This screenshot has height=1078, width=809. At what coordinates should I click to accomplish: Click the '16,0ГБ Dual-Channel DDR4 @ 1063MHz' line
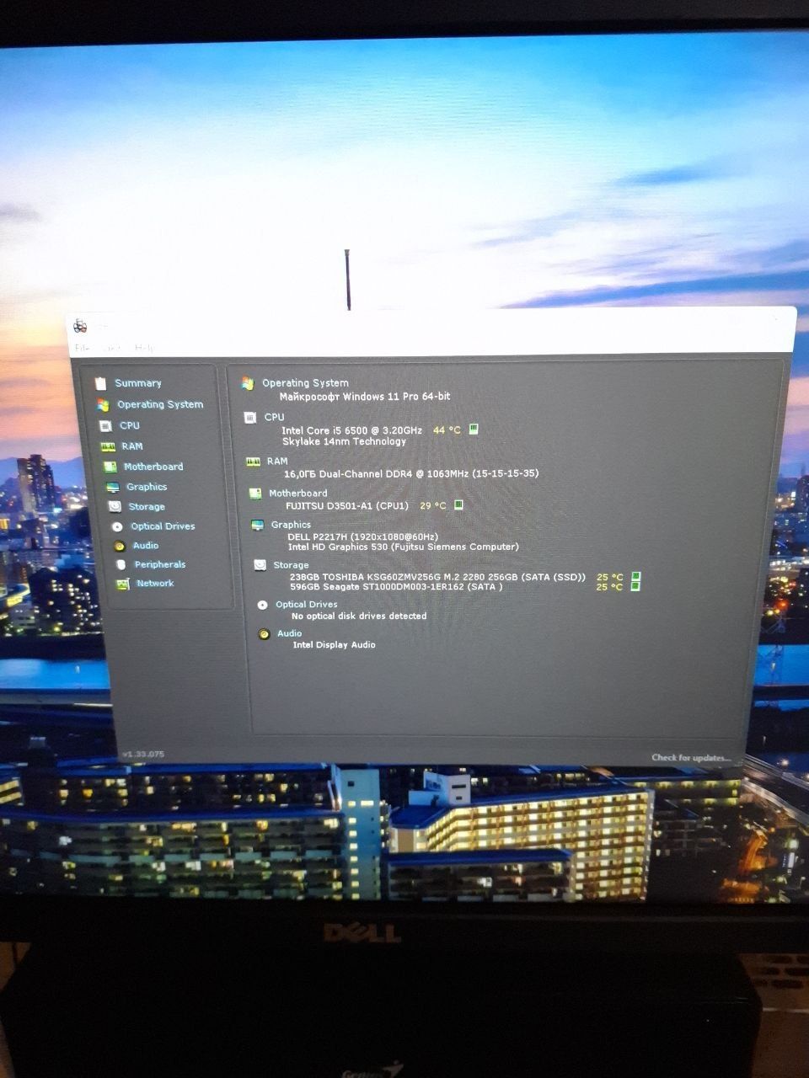tap(411, 473)
